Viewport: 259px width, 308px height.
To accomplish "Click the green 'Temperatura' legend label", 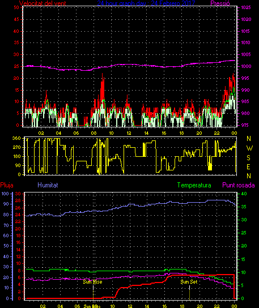I will 194,185.
